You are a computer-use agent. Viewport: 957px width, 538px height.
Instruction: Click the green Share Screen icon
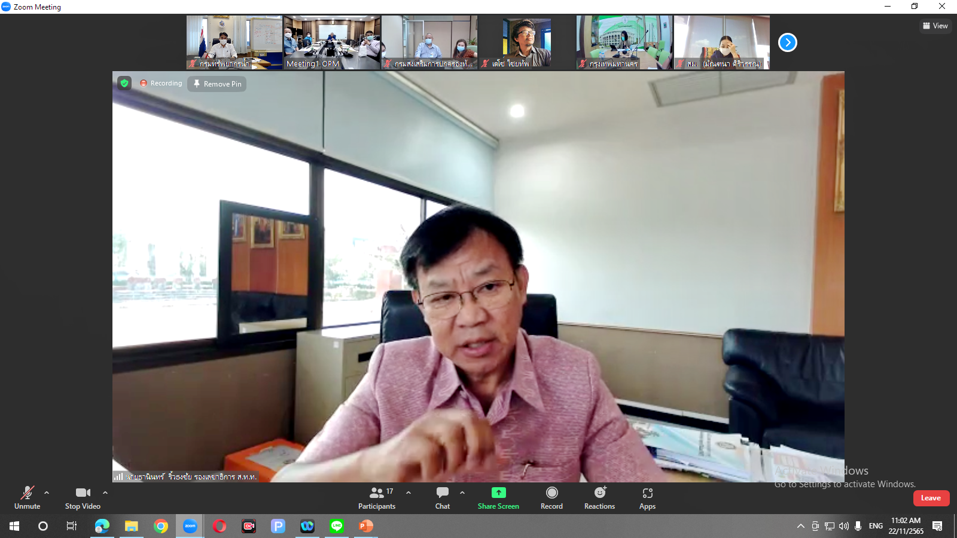(x=498, y=493)
